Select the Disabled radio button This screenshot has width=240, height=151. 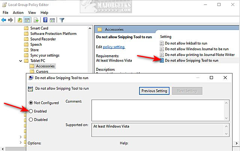(x=31, y=120)
